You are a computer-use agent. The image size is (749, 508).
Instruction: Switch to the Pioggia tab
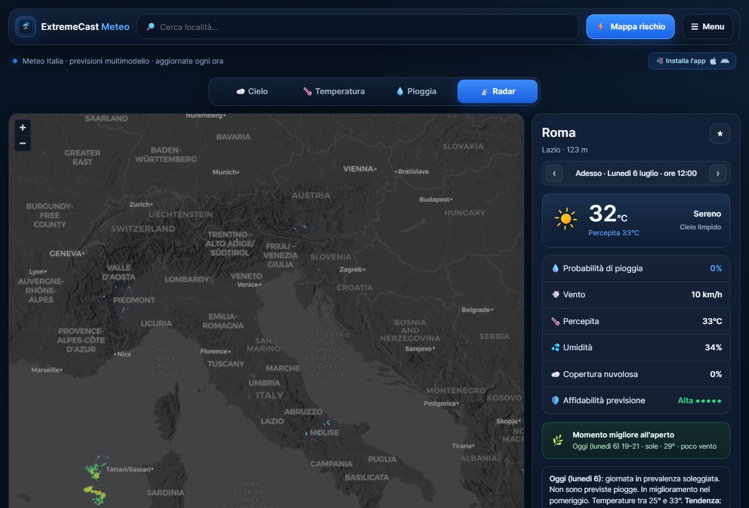click(416, 92)
